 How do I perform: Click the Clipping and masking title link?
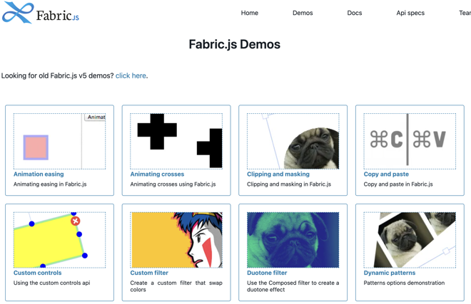[278, 174]
